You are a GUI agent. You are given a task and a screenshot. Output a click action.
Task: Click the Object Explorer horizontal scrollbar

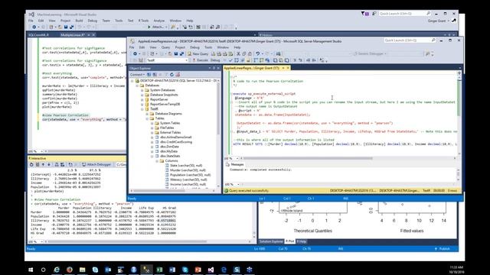(159, 190)
